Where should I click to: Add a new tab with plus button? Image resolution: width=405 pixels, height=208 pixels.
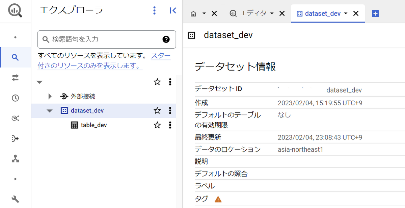376,14
